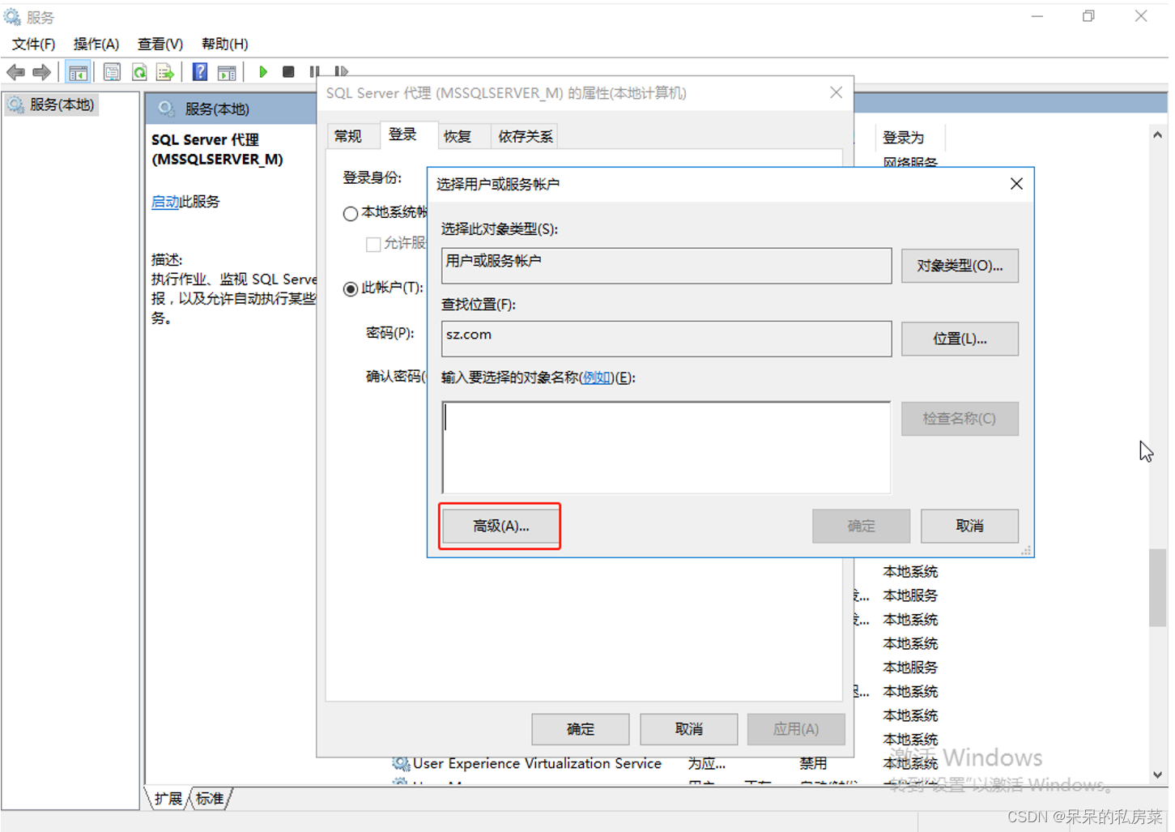Click the green Start Service icon
This screenshot has width=1175, height=832.
point(263,71)
